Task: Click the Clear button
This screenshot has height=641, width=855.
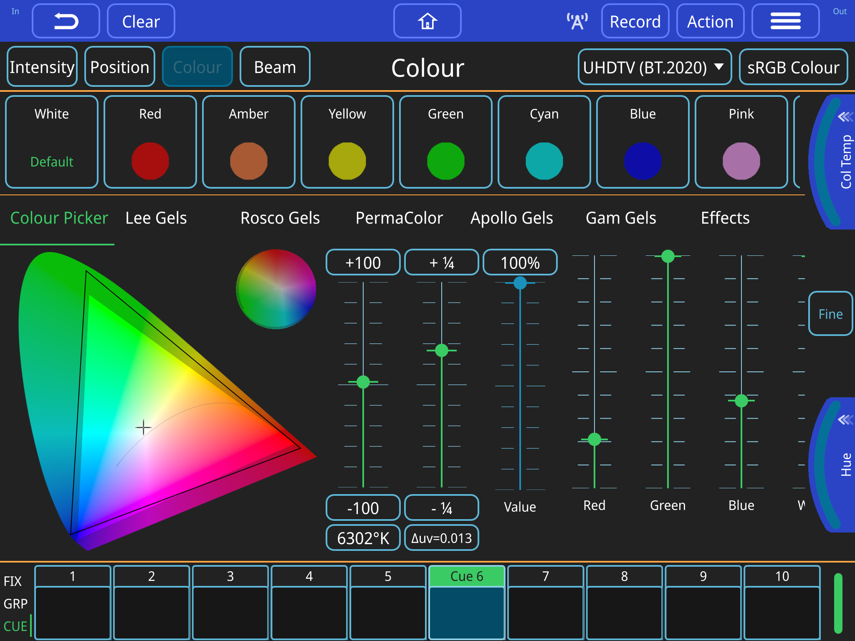Action: tap(140, 20)
